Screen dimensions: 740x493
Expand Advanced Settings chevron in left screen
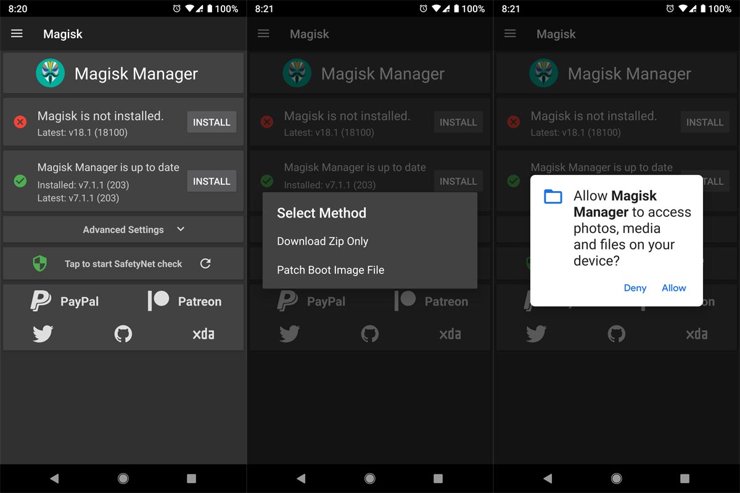181,229
